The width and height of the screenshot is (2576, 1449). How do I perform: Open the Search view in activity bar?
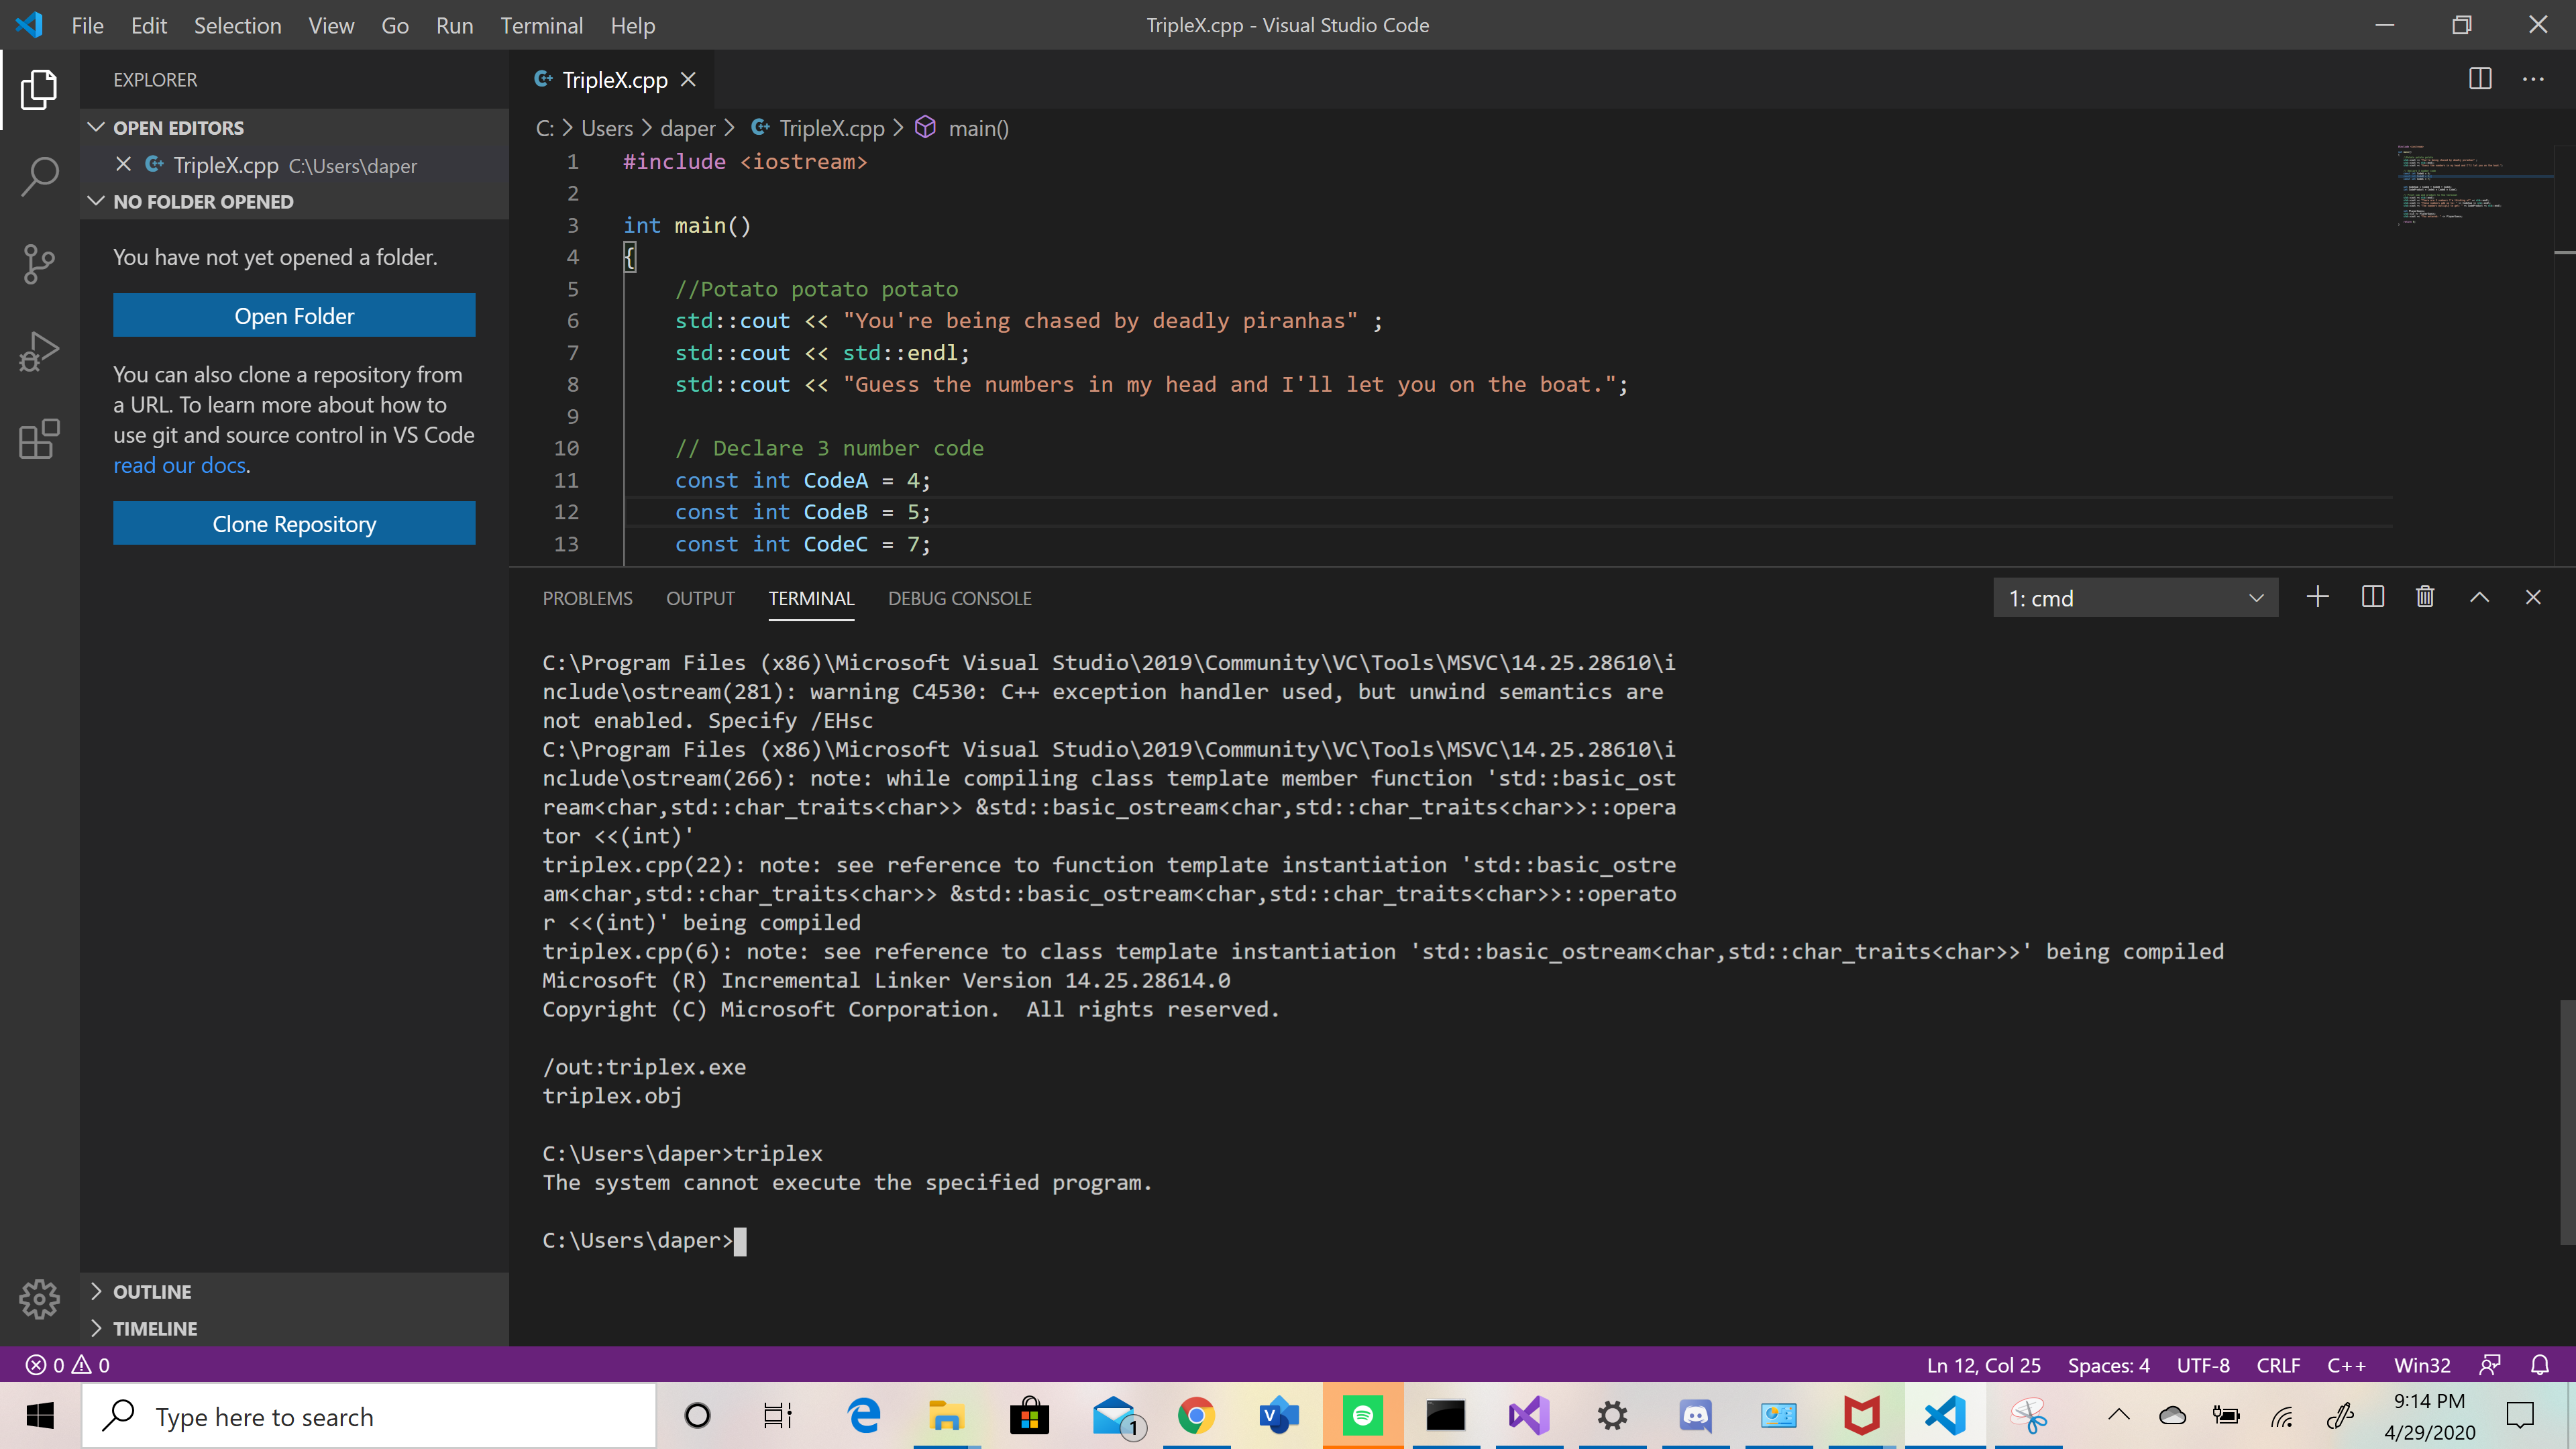click(40, 176)
